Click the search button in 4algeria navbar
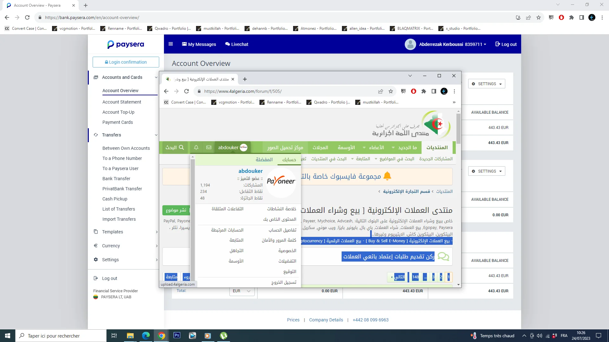Image resolution: width=609 pixels, height=342 pixels. [175, 148]
